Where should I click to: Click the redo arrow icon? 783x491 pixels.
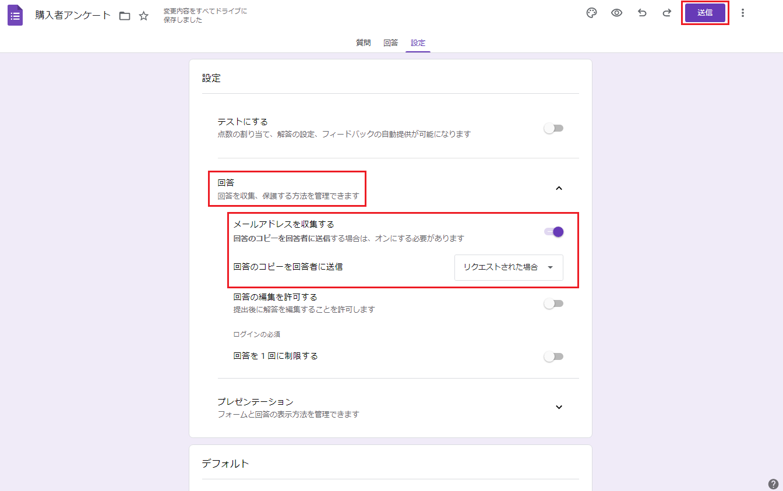667,13
